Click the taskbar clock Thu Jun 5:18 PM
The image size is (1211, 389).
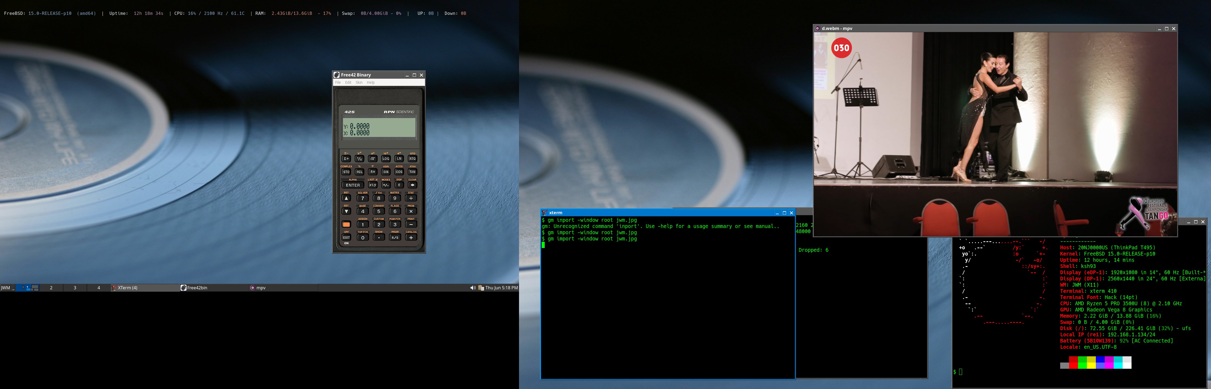[502, 288]
